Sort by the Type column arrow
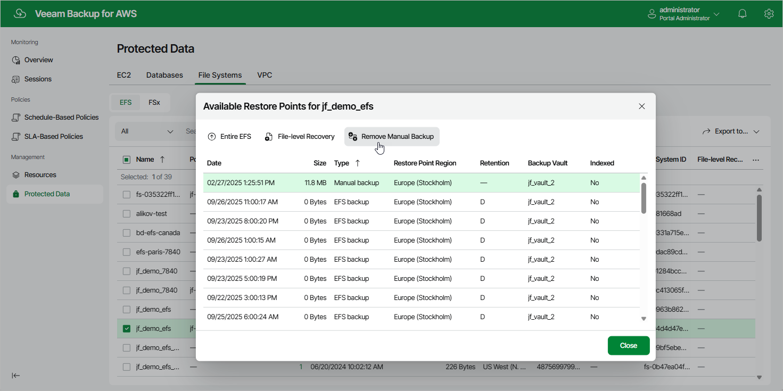Viewport: 783px width, 391px height. [357, 163]
